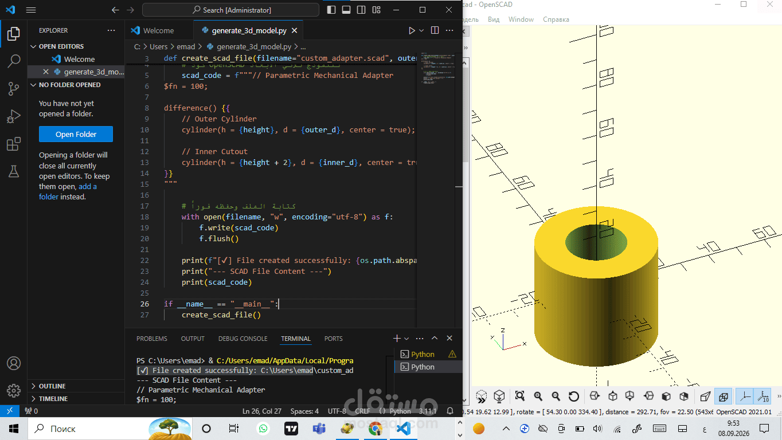Open the Windows Start menu
Viewport: 782px width, 440px height.
tap(14, 429)
